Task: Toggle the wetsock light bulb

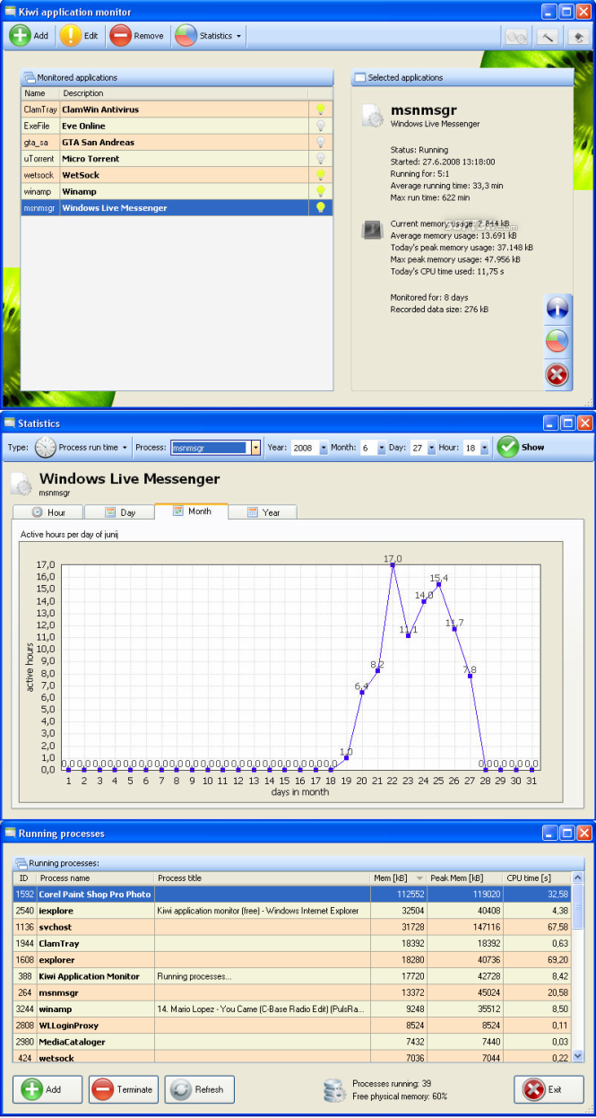Action: pyautogui.click(x=319, y=175)
